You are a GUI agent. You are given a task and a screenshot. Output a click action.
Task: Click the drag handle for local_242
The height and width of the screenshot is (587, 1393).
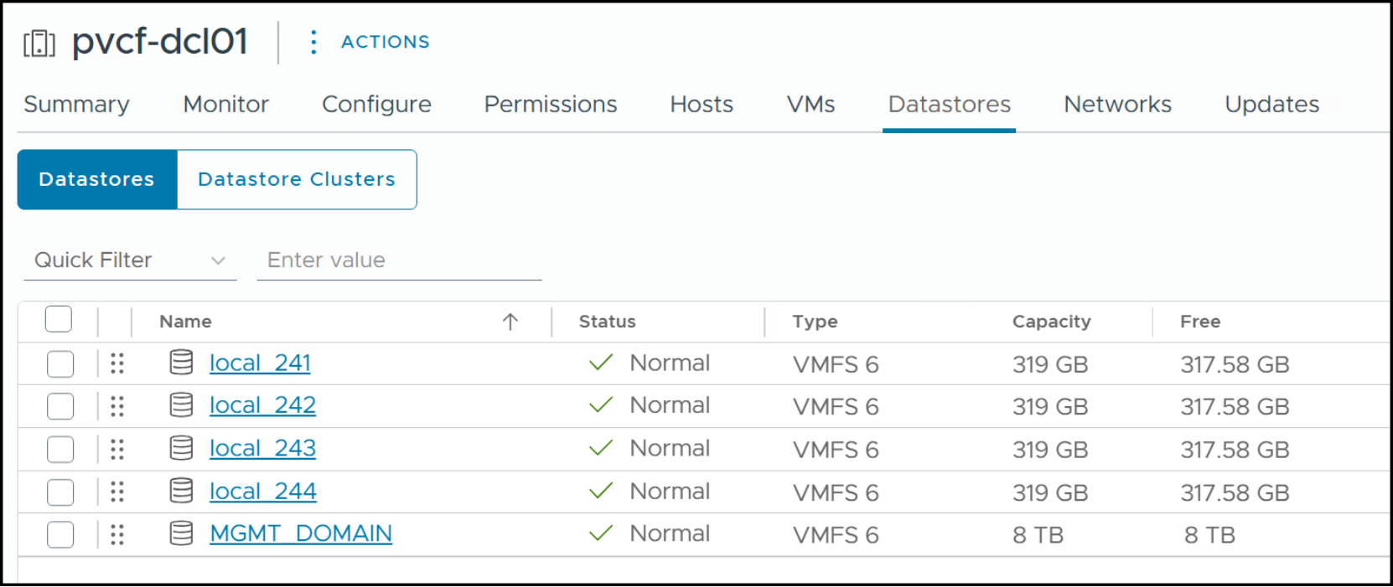coord(117,406)
